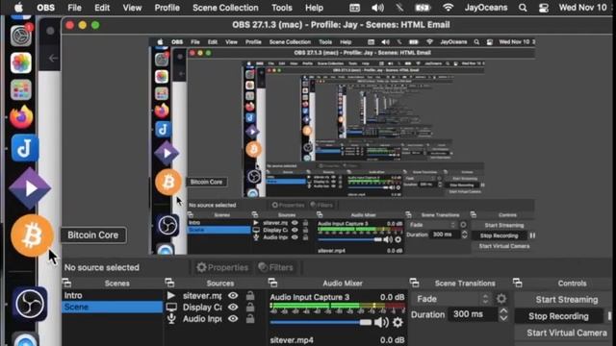The width and height of the screenshot is (616, 346).
Task: Open the OBS application menu
Action: [x=46, y=8]
